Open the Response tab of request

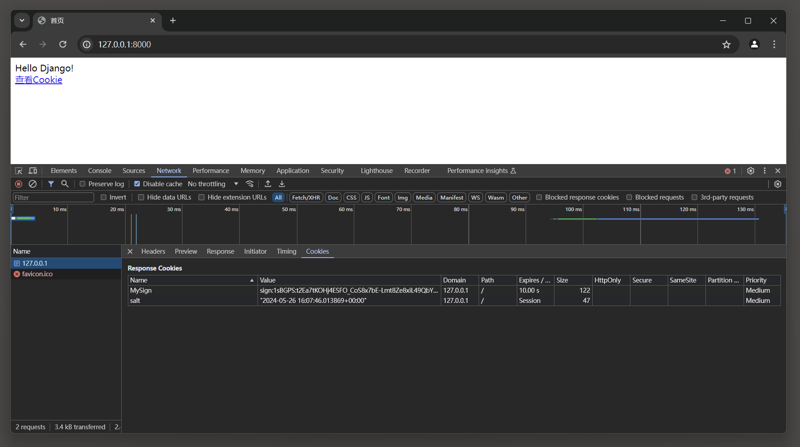tap(220, 251)
